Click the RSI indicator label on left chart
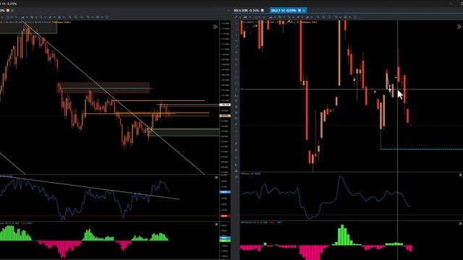 (x=6, y=176)
